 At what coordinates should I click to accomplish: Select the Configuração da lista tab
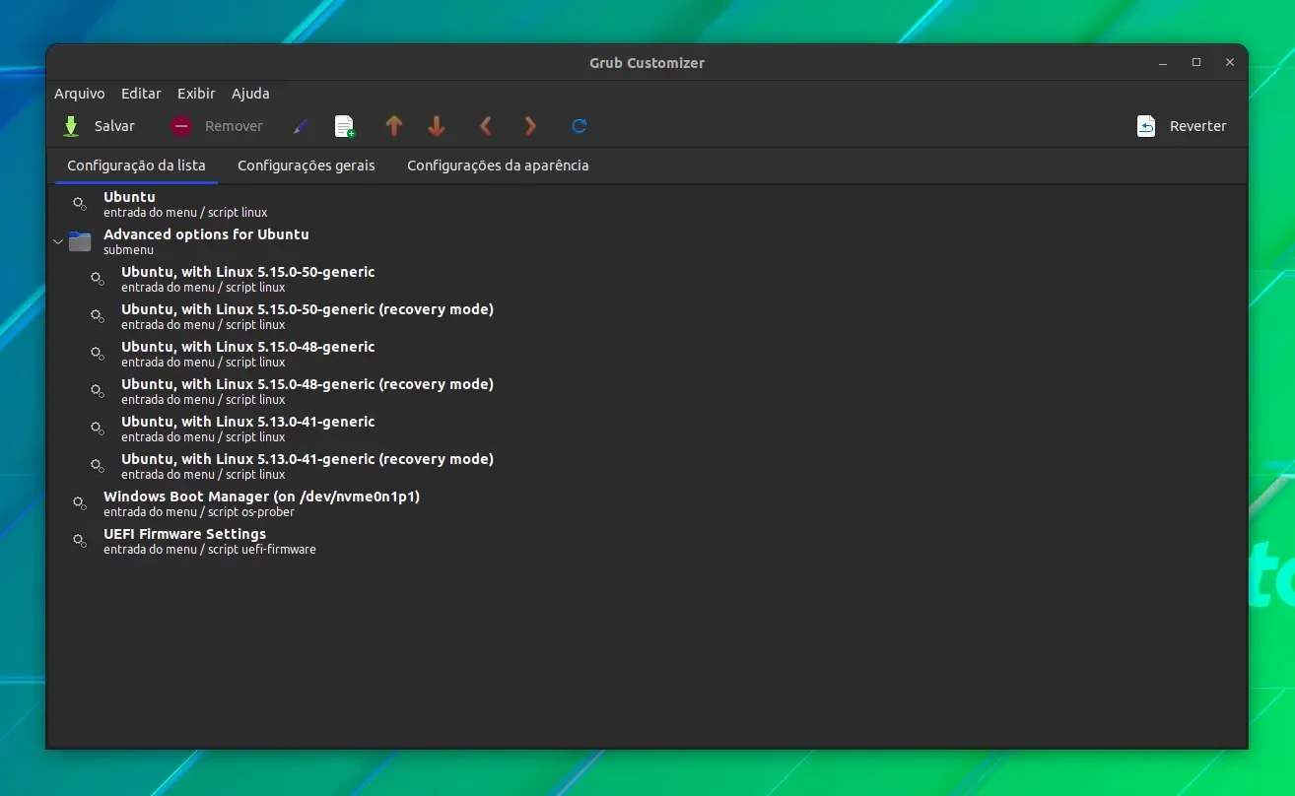136,166
